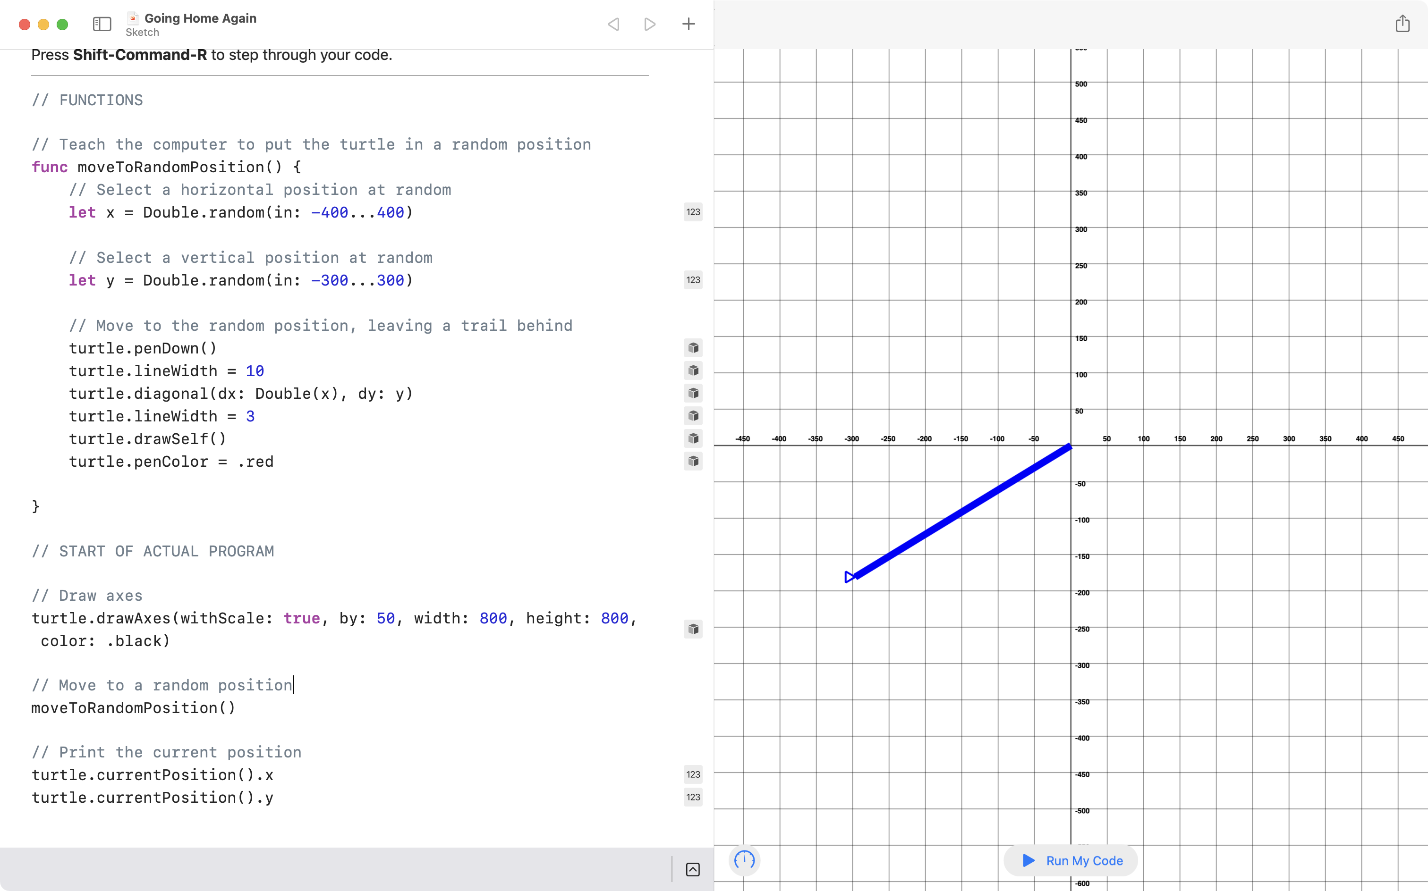Display value of turtle.currentPosition().x
Image resolution: width=1428 pixels, height=891 pixels.
tap(693, 774)
